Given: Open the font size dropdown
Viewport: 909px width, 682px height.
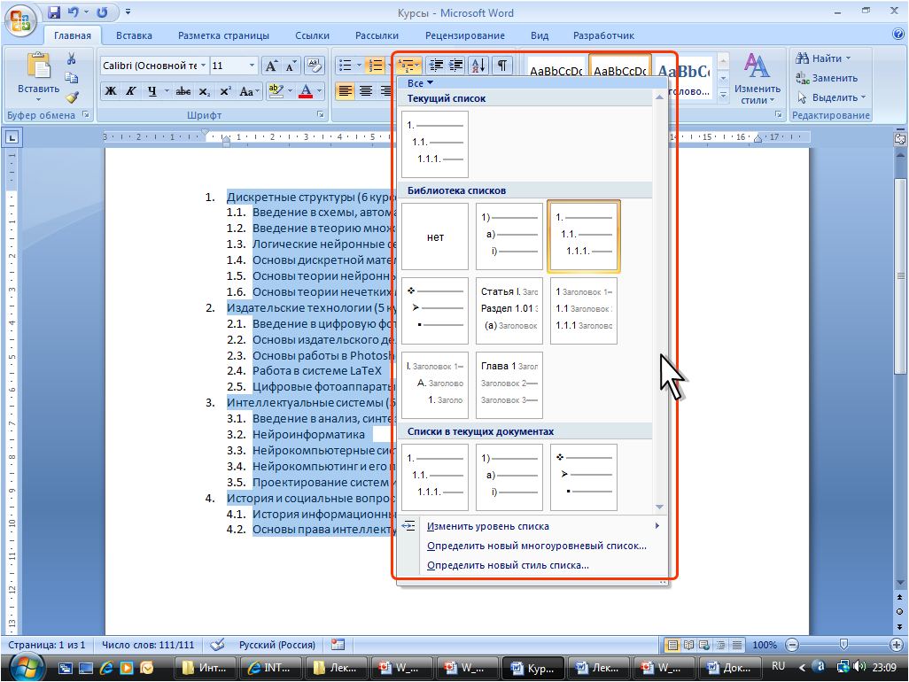Looking at the screenshot, I should [252, 66].
